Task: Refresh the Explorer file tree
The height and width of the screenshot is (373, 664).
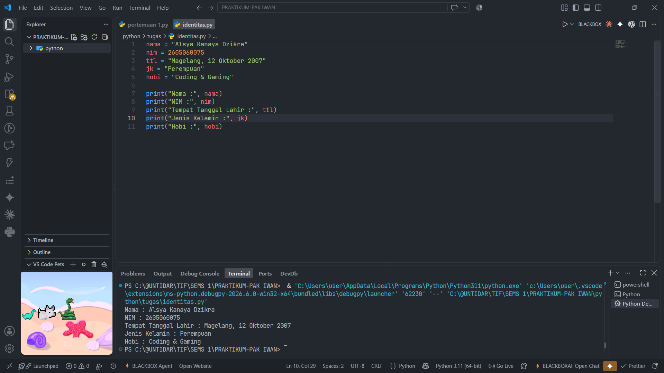Action: (x=94, y=37)
